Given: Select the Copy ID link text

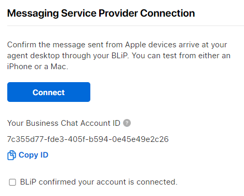Looking at the screenshot, I should pos(33,155).
